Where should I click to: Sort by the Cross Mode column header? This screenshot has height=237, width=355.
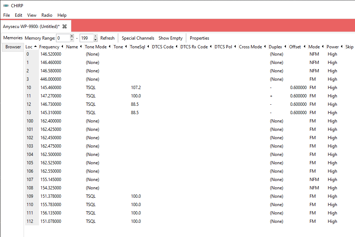(252, 47)
